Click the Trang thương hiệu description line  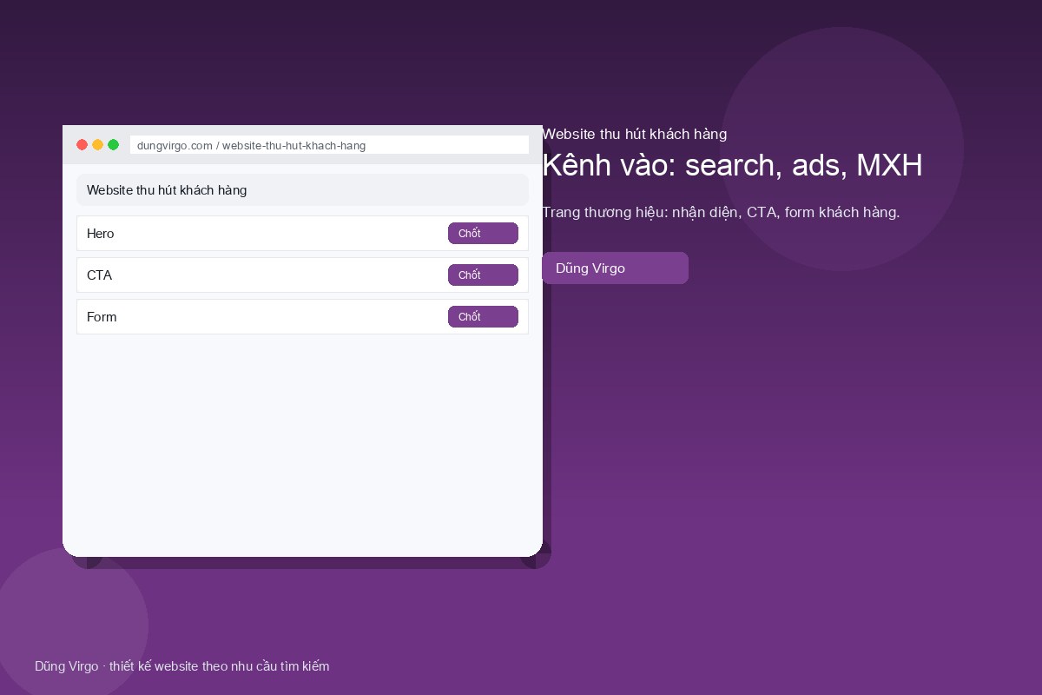click(721, 212)
